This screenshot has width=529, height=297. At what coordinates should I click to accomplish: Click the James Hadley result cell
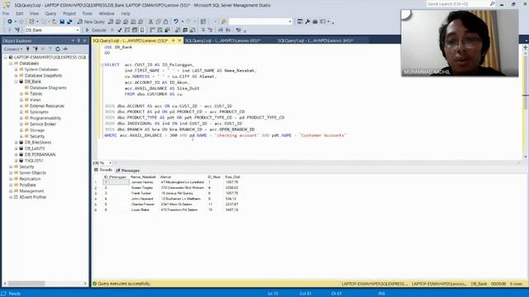coord(143,182)
